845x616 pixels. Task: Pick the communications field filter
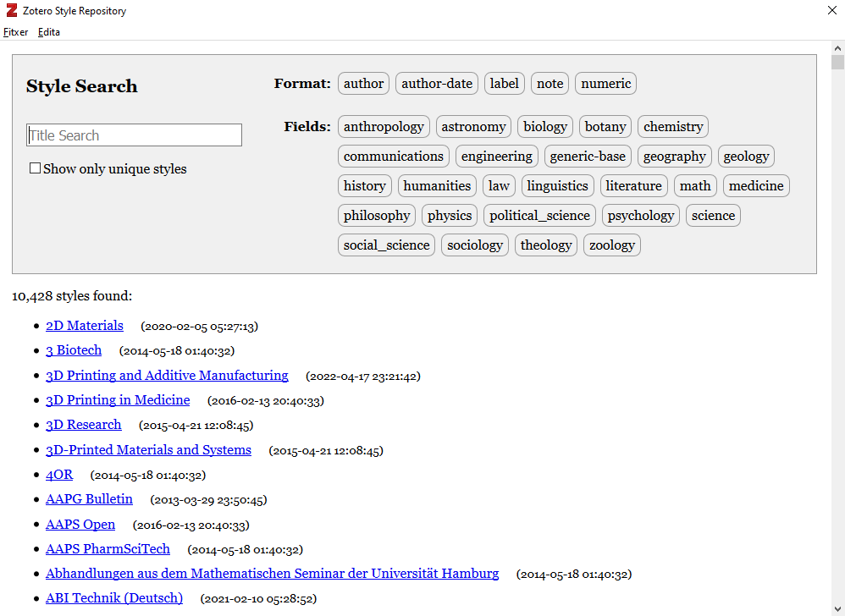click(394, 157)
